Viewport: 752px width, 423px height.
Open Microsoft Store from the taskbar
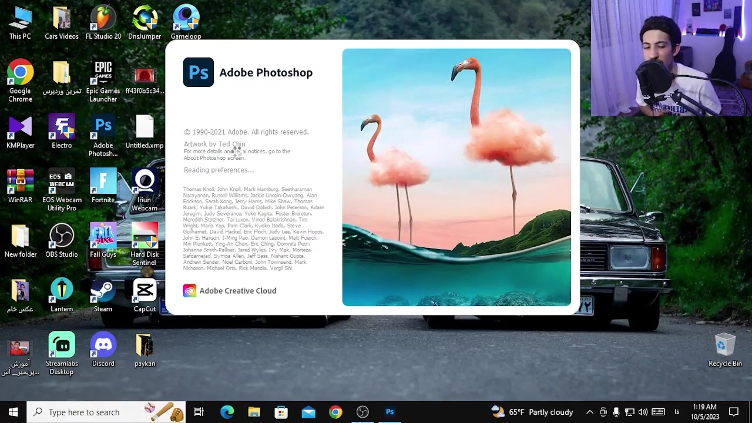[x=281, y=412]
